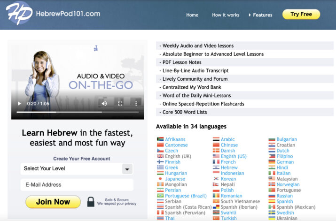The image size is (336, 221).
Task: Click the Czech flag icon
Action: (x=160, y=151)
